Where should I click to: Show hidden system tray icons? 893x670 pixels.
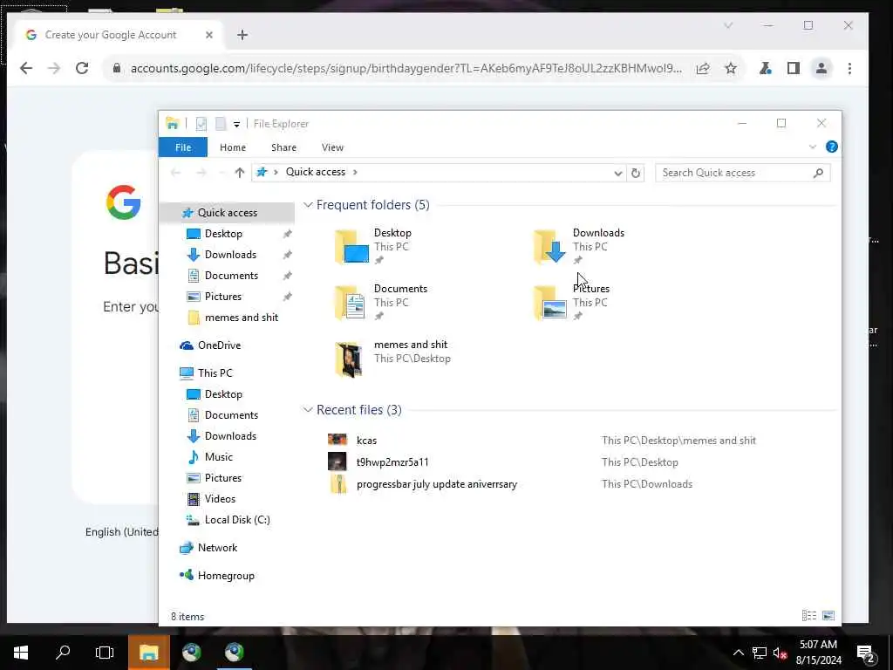tap(738, 653)
